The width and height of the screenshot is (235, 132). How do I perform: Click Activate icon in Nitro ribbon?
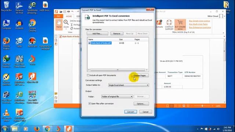click(159, 23)
